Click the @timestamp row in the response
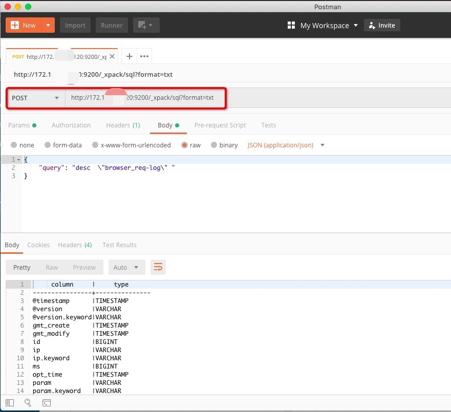The image size is (451, 412). point(80,301)
